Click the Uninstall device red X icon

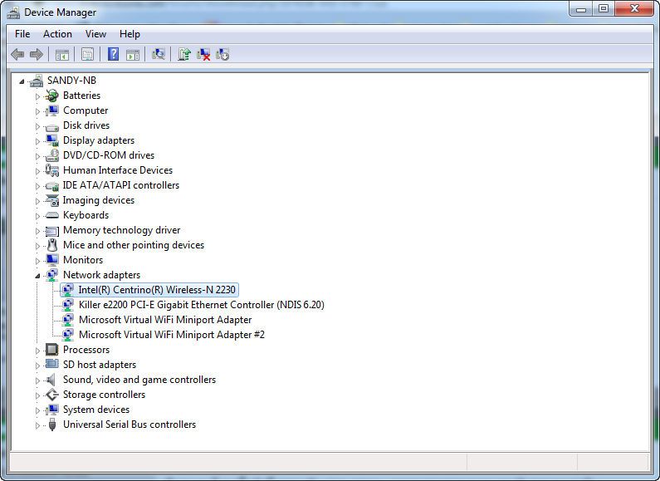click(x=203, y=55)
